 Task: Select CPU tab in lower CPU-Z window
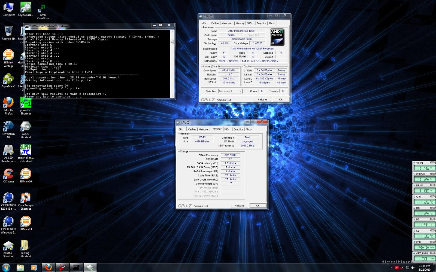pyautogui.click(x=181, y=129)
